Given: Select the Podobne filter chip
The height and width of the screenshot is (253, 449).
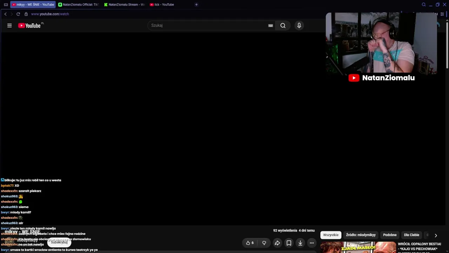Looking at the screenshot, I should tap(390, 235).
